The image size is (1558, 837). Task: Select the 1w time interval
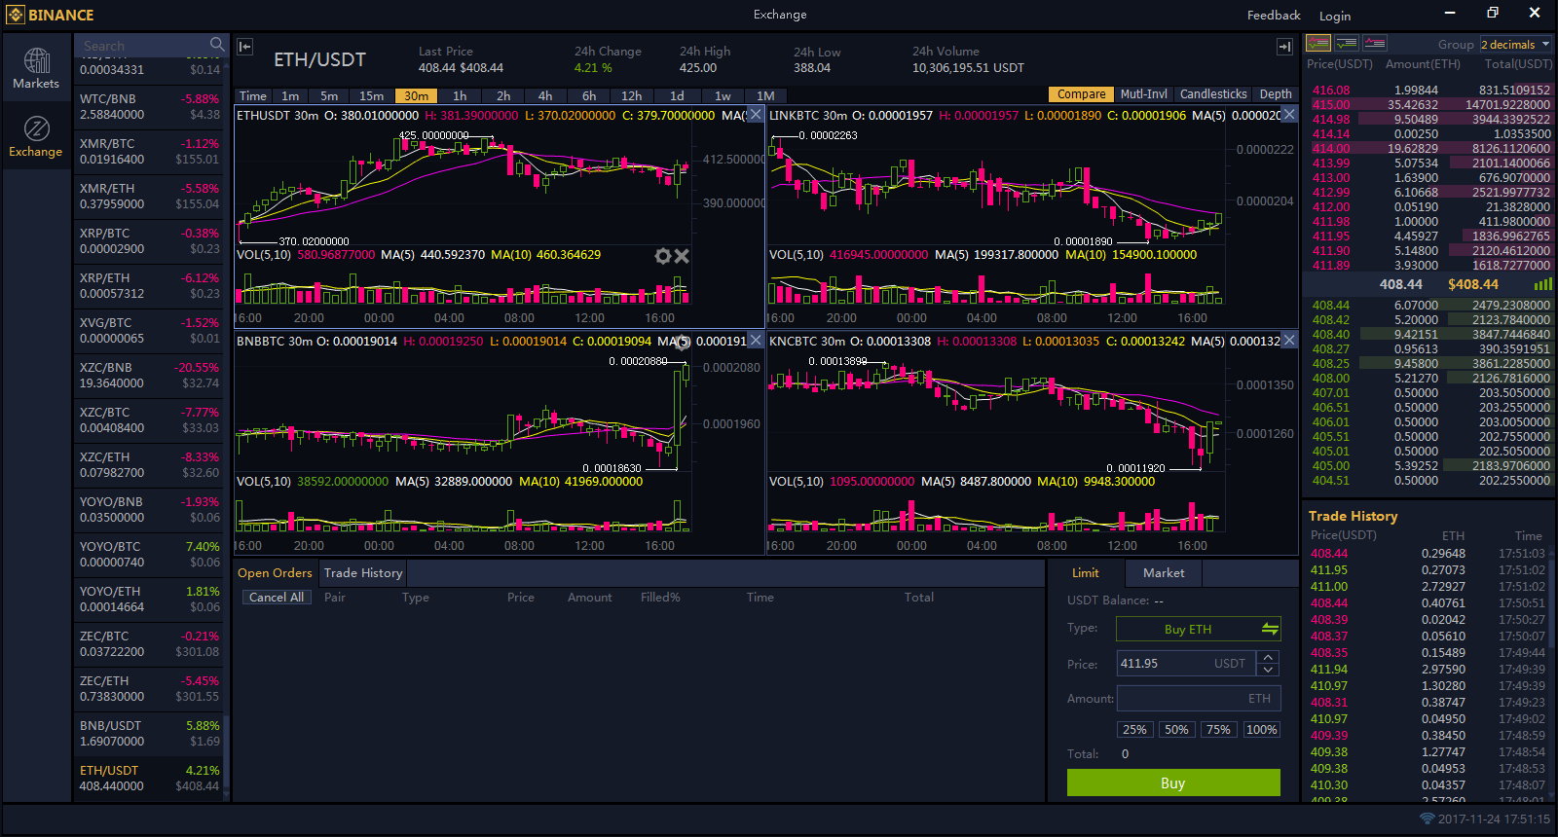(x=723, y=95)
